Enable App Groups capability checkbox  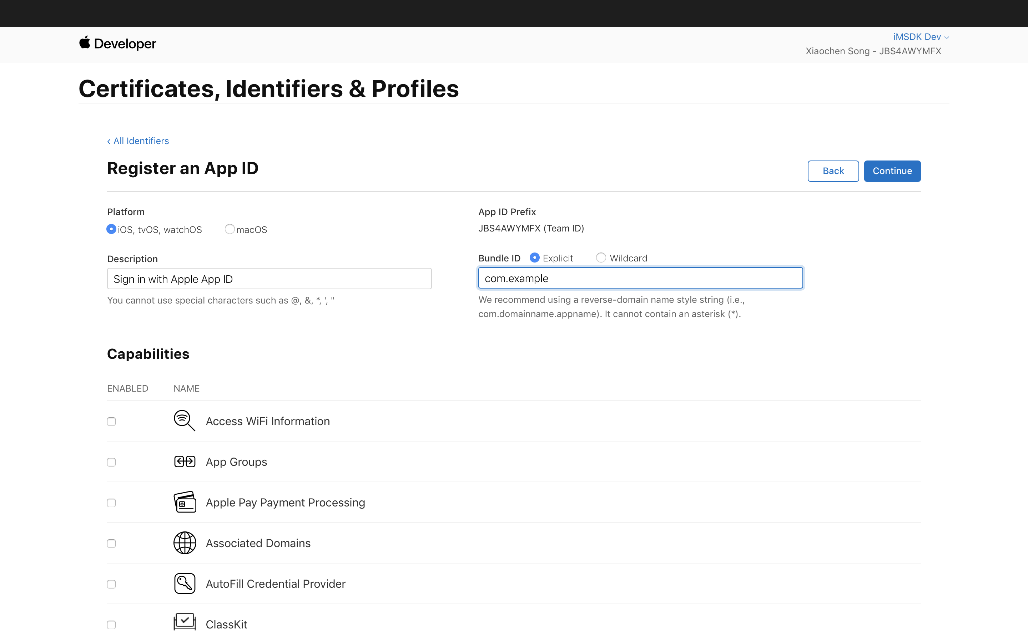tap(111, 462)
